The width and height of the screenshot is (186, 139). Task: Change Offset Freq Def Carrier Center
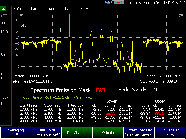[139, 133]
